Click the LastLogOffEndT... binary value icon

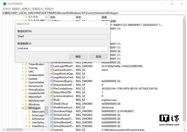pyautogui.click(x=51, y=66)
